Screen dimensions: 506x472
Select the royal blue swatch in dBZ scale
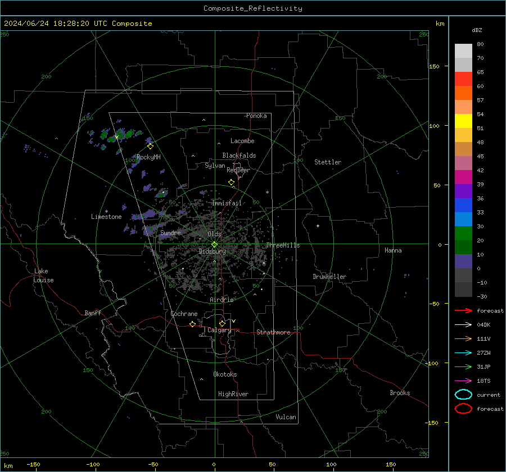pos(463,205)
